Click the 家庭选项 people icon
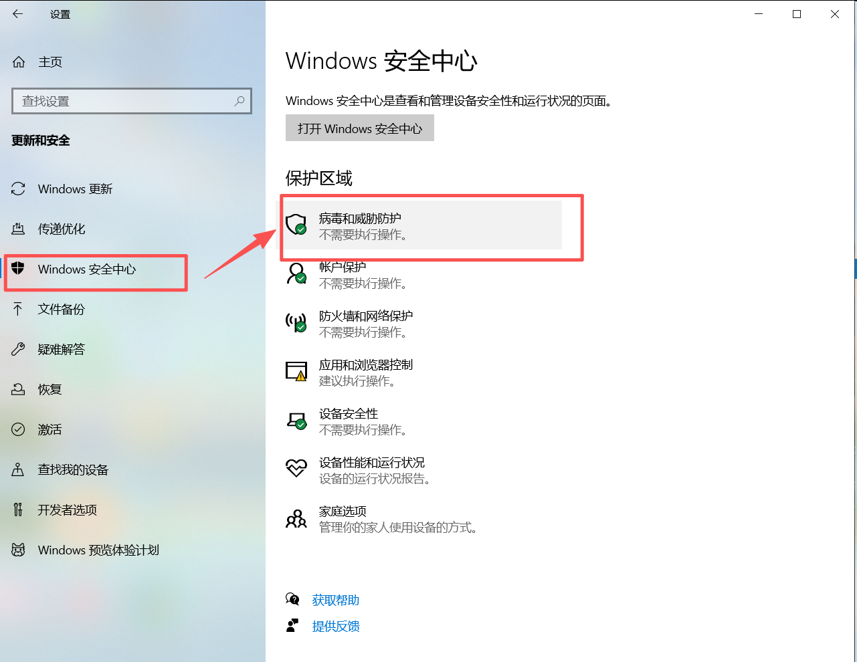Image resolution: width=857 pixels, height=662 pixels. click(296, 518)
